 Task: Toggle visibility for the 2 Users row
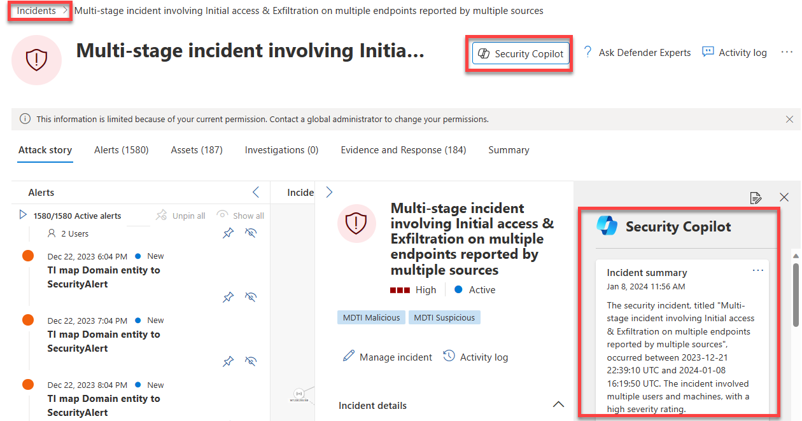[251, 233]
